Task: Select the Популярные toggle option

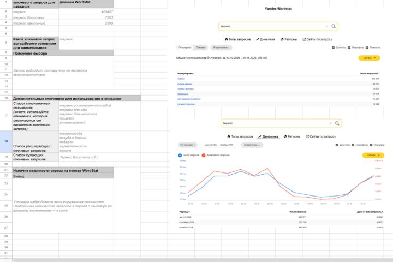Action: 185,47
